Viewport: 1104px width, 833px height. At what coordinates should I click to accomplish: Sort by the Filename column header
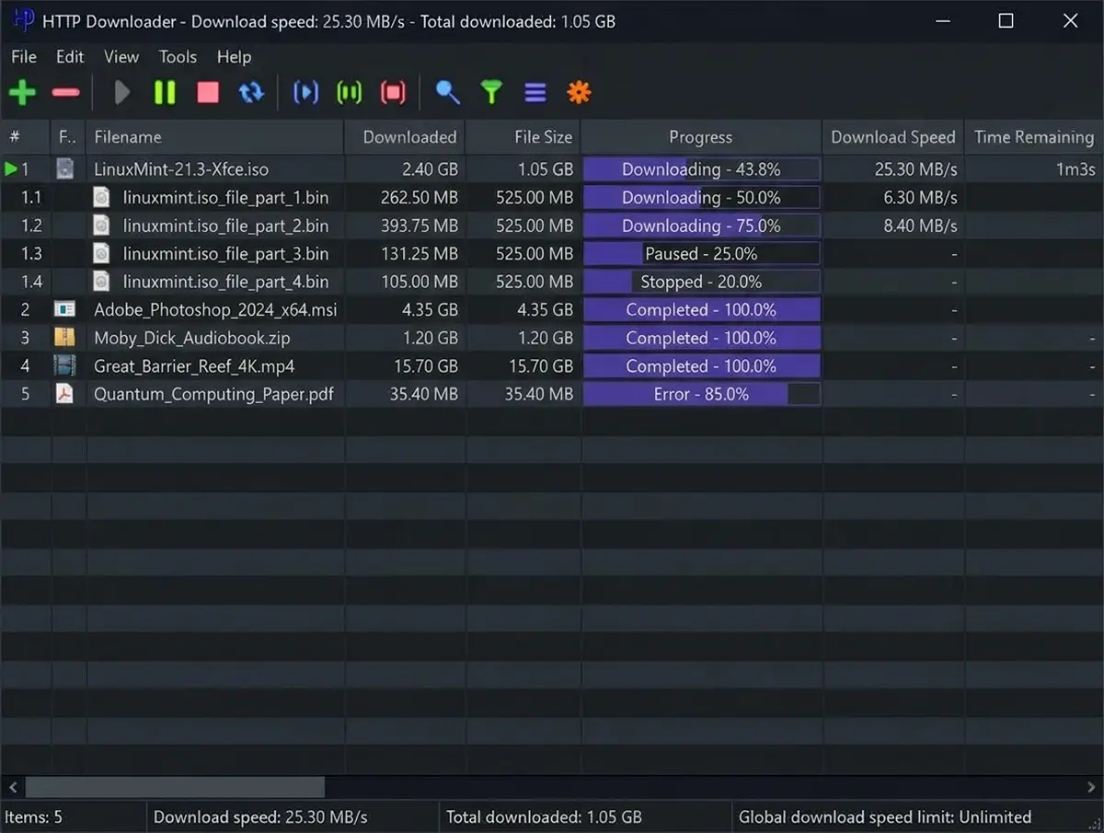pos(215,137)
